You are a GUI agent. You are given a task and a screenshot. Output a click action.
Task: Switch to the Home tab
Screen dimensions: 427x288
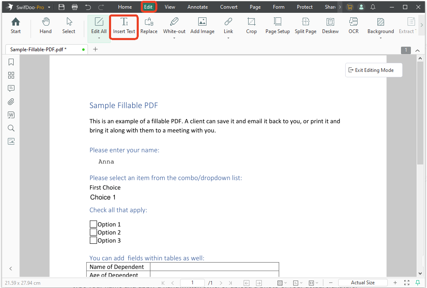click(x=125, y=7)
